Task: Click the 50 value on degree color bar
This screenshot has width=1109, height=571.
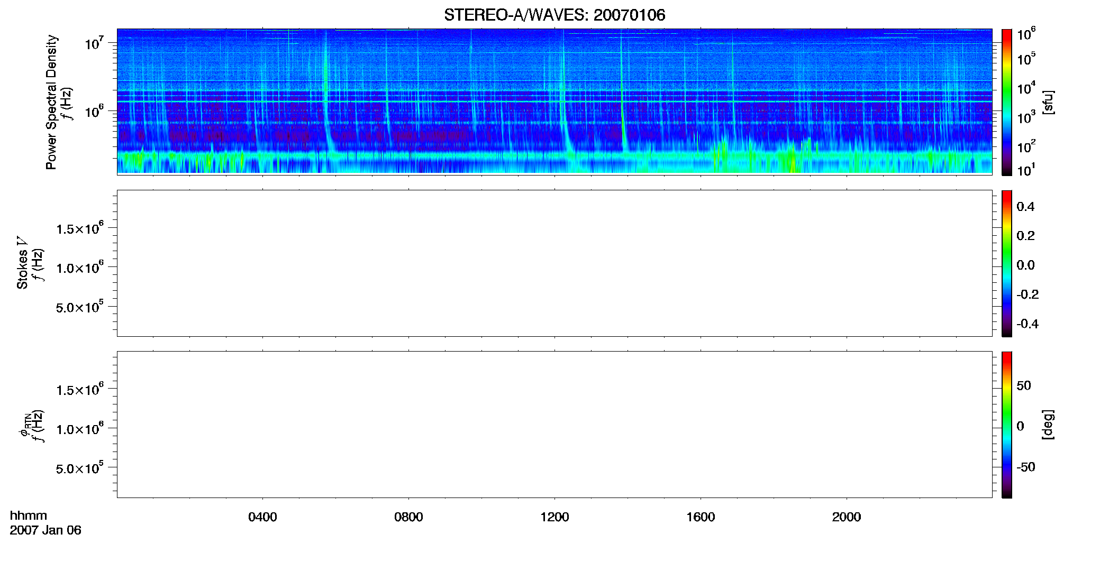Action: click(1024, 385)
